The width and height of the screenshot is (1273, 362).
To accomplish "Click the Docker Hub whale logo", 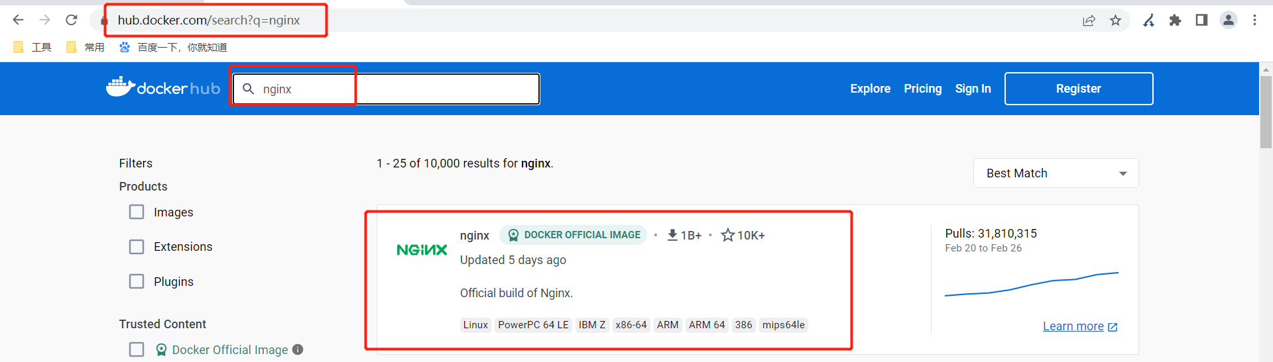I will (x=163, y=87).
